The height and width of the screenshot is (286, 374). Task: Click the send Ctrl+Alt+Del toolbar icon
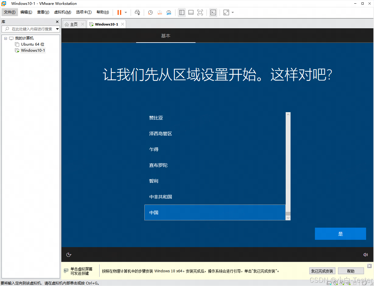pos(137,12)
